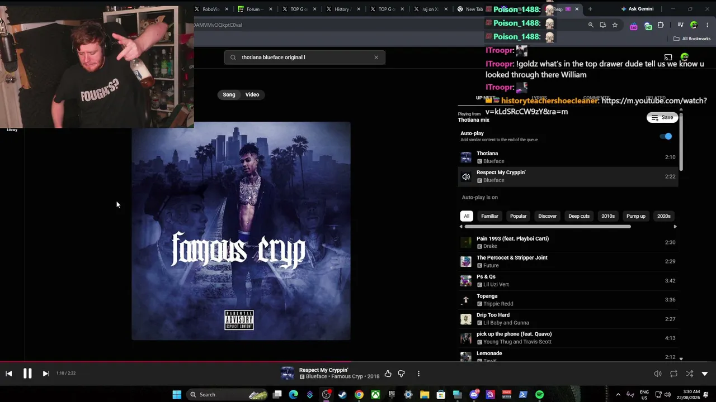Screen dimensions: 716x402
Task: Select the Popular filter chip
Action: (x=518, y=216)
